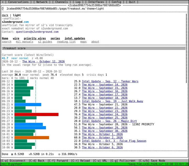The width and height of the screenshot is (189, 166).
Task: Open The Wire - September 15, 2026
Action: (105, 88)
